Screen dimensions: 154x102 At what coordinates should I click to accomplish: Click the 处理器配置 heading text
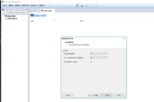point(69,42)
